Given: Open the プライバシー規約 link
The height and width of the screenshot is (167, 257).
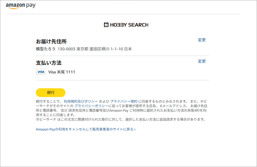Looking at the screenshot, I should coord(124,101).
